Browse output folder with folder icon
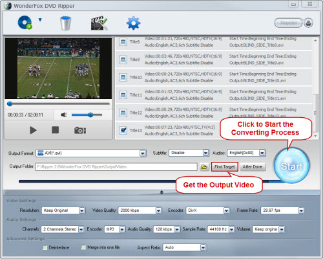Viewport: 323px width, 259px height. tap(204, 167)
